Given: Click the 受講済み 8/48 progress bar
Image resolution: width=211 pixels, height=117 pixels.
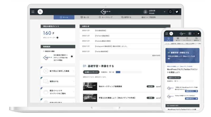Looking at the screenshot, I should (x=129, y=72).
